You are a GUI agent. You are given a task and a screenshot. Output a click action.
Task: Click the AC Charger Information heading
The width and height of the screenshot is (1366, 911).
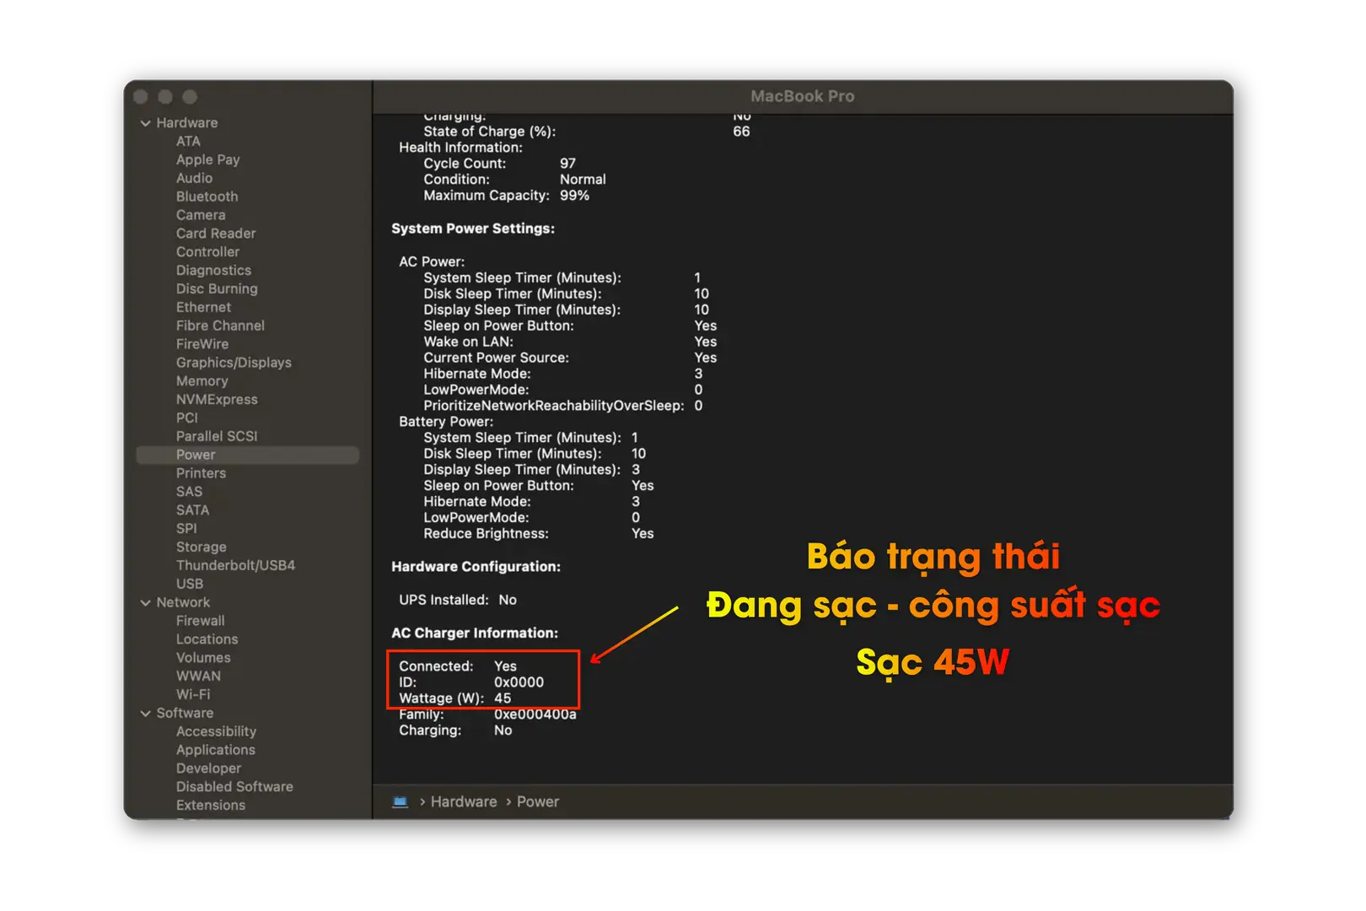click(475, 633)
